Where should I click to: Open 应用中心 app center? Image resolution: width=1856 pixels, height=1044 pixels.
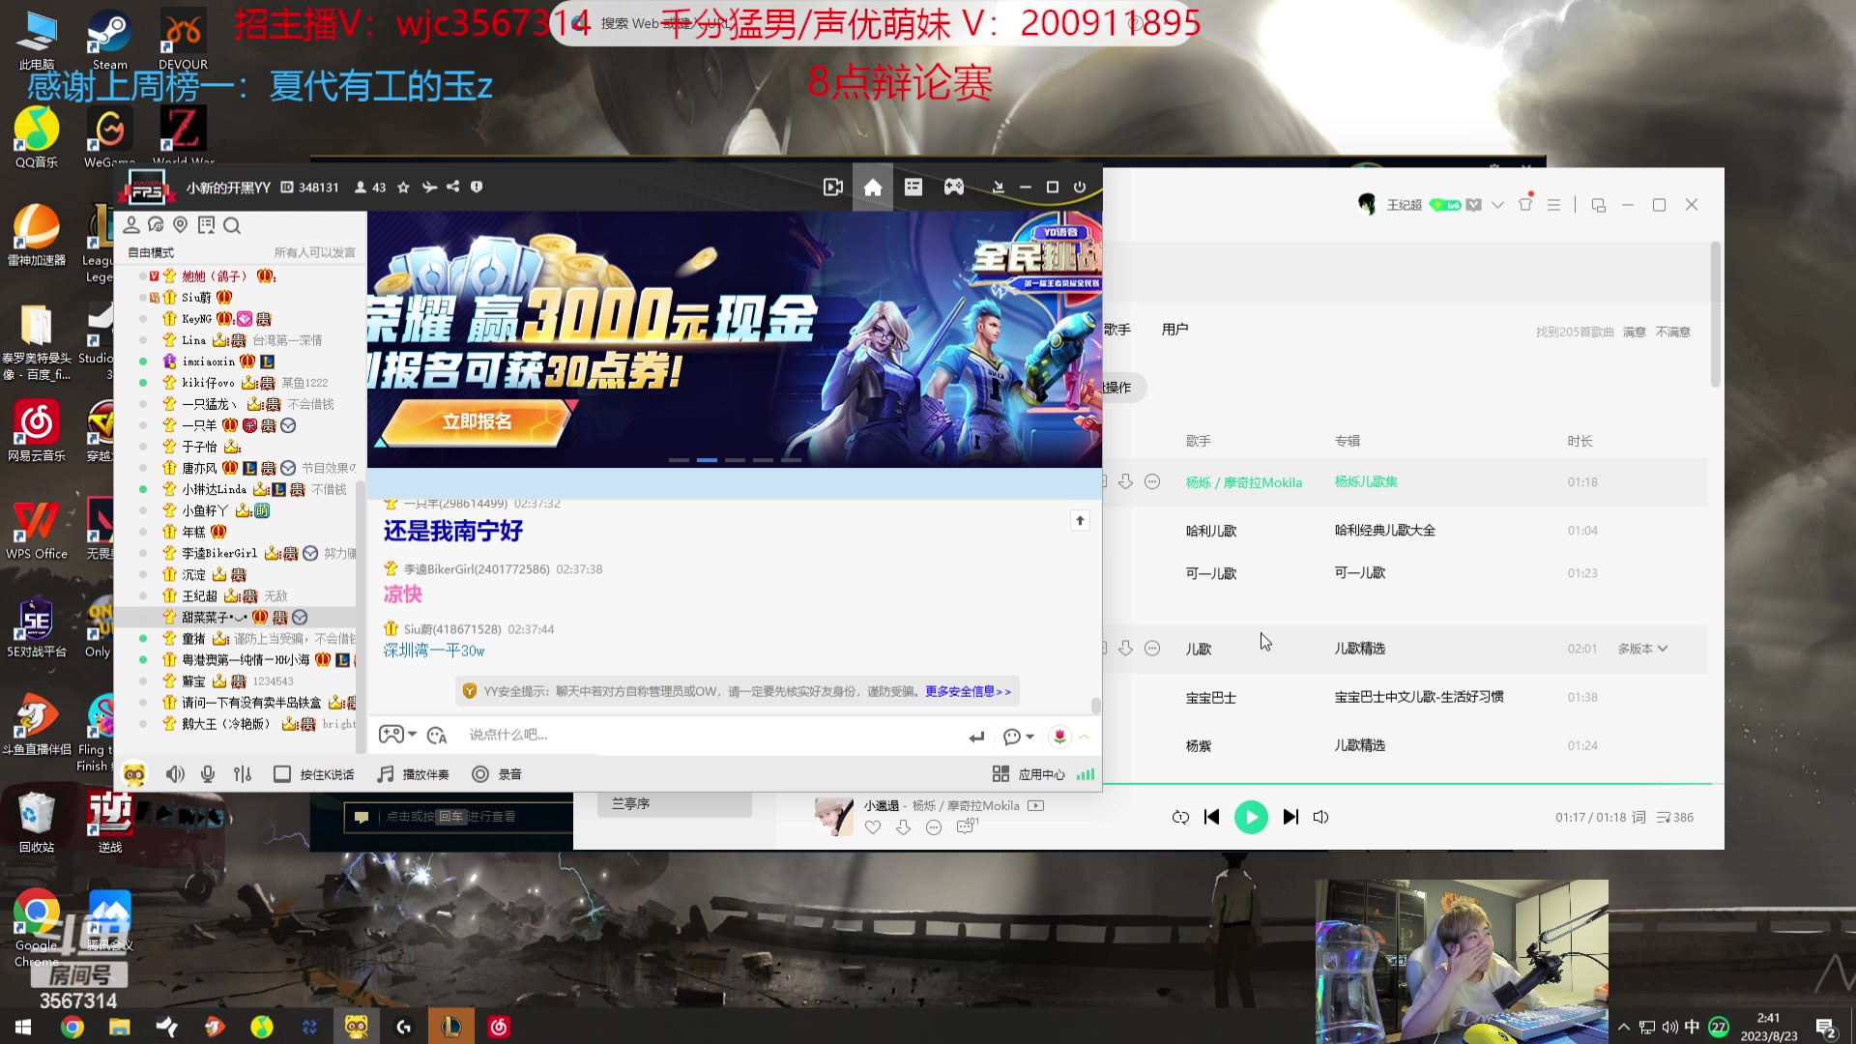tap(1029, 774)
